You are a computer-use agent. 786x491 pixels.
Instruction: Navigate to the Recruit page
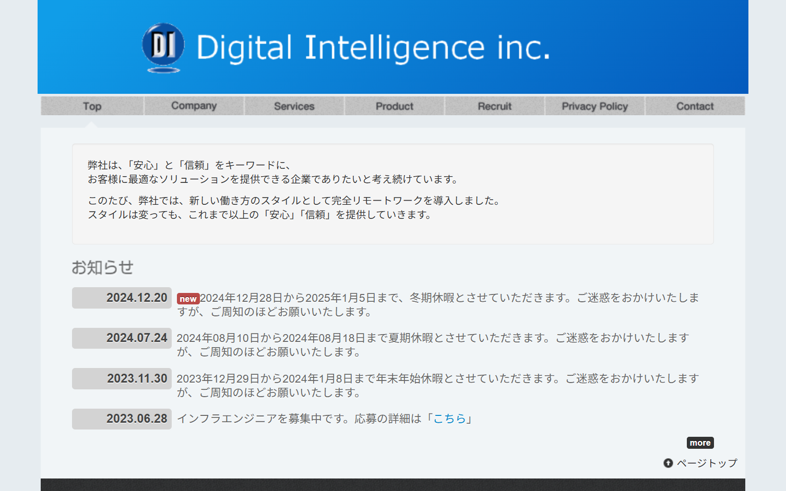coord(494,106)
